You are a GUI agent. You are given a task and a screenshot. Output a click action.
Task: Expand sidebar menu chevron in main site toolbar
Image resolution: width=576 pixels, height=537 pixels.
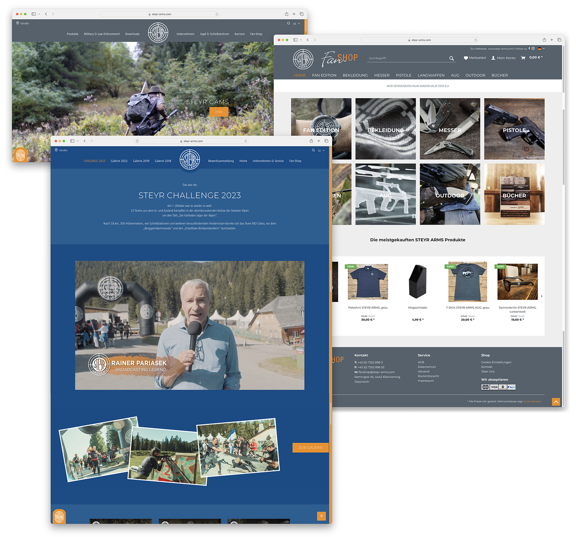click(x=39, y=14)
